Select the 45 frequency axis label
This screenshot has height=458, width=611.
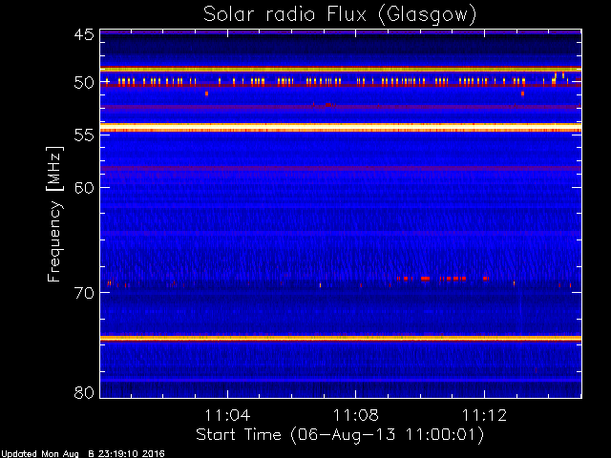coord(84,34)
